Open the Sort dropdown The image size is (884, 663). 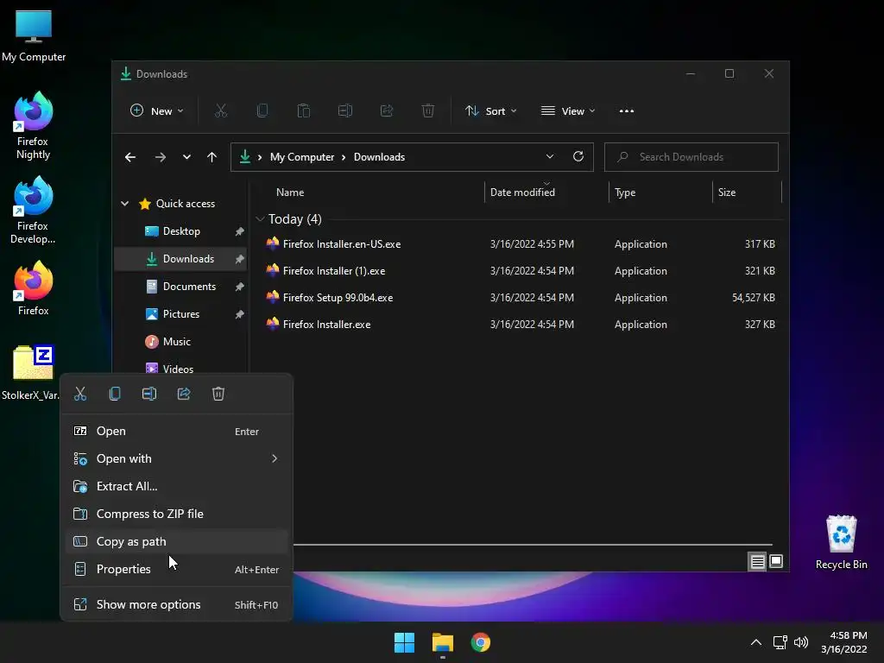(490, 111)
